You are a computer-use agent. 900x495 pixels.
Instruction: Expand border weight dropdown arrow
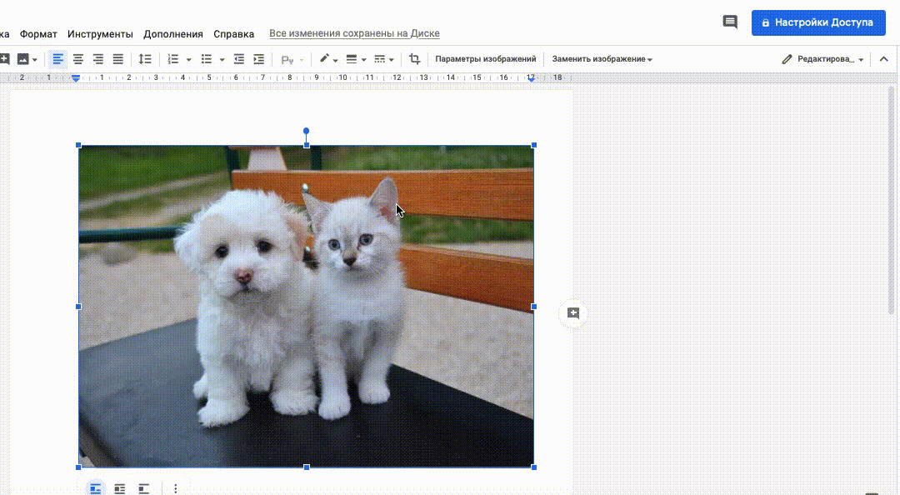tap(363, 60)
